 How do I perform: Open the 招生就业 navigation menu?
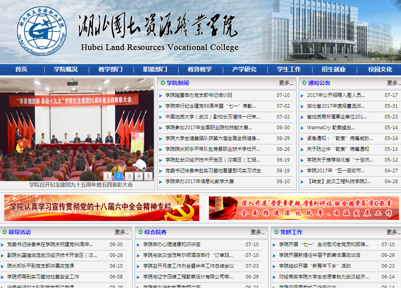click(334, 69)
